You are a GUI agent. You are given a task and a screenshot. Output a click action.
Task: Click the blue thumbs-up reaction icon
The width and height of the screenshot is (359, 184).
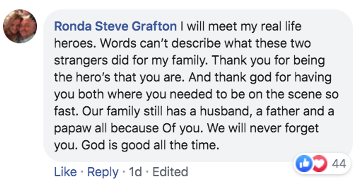pos(304,163)
